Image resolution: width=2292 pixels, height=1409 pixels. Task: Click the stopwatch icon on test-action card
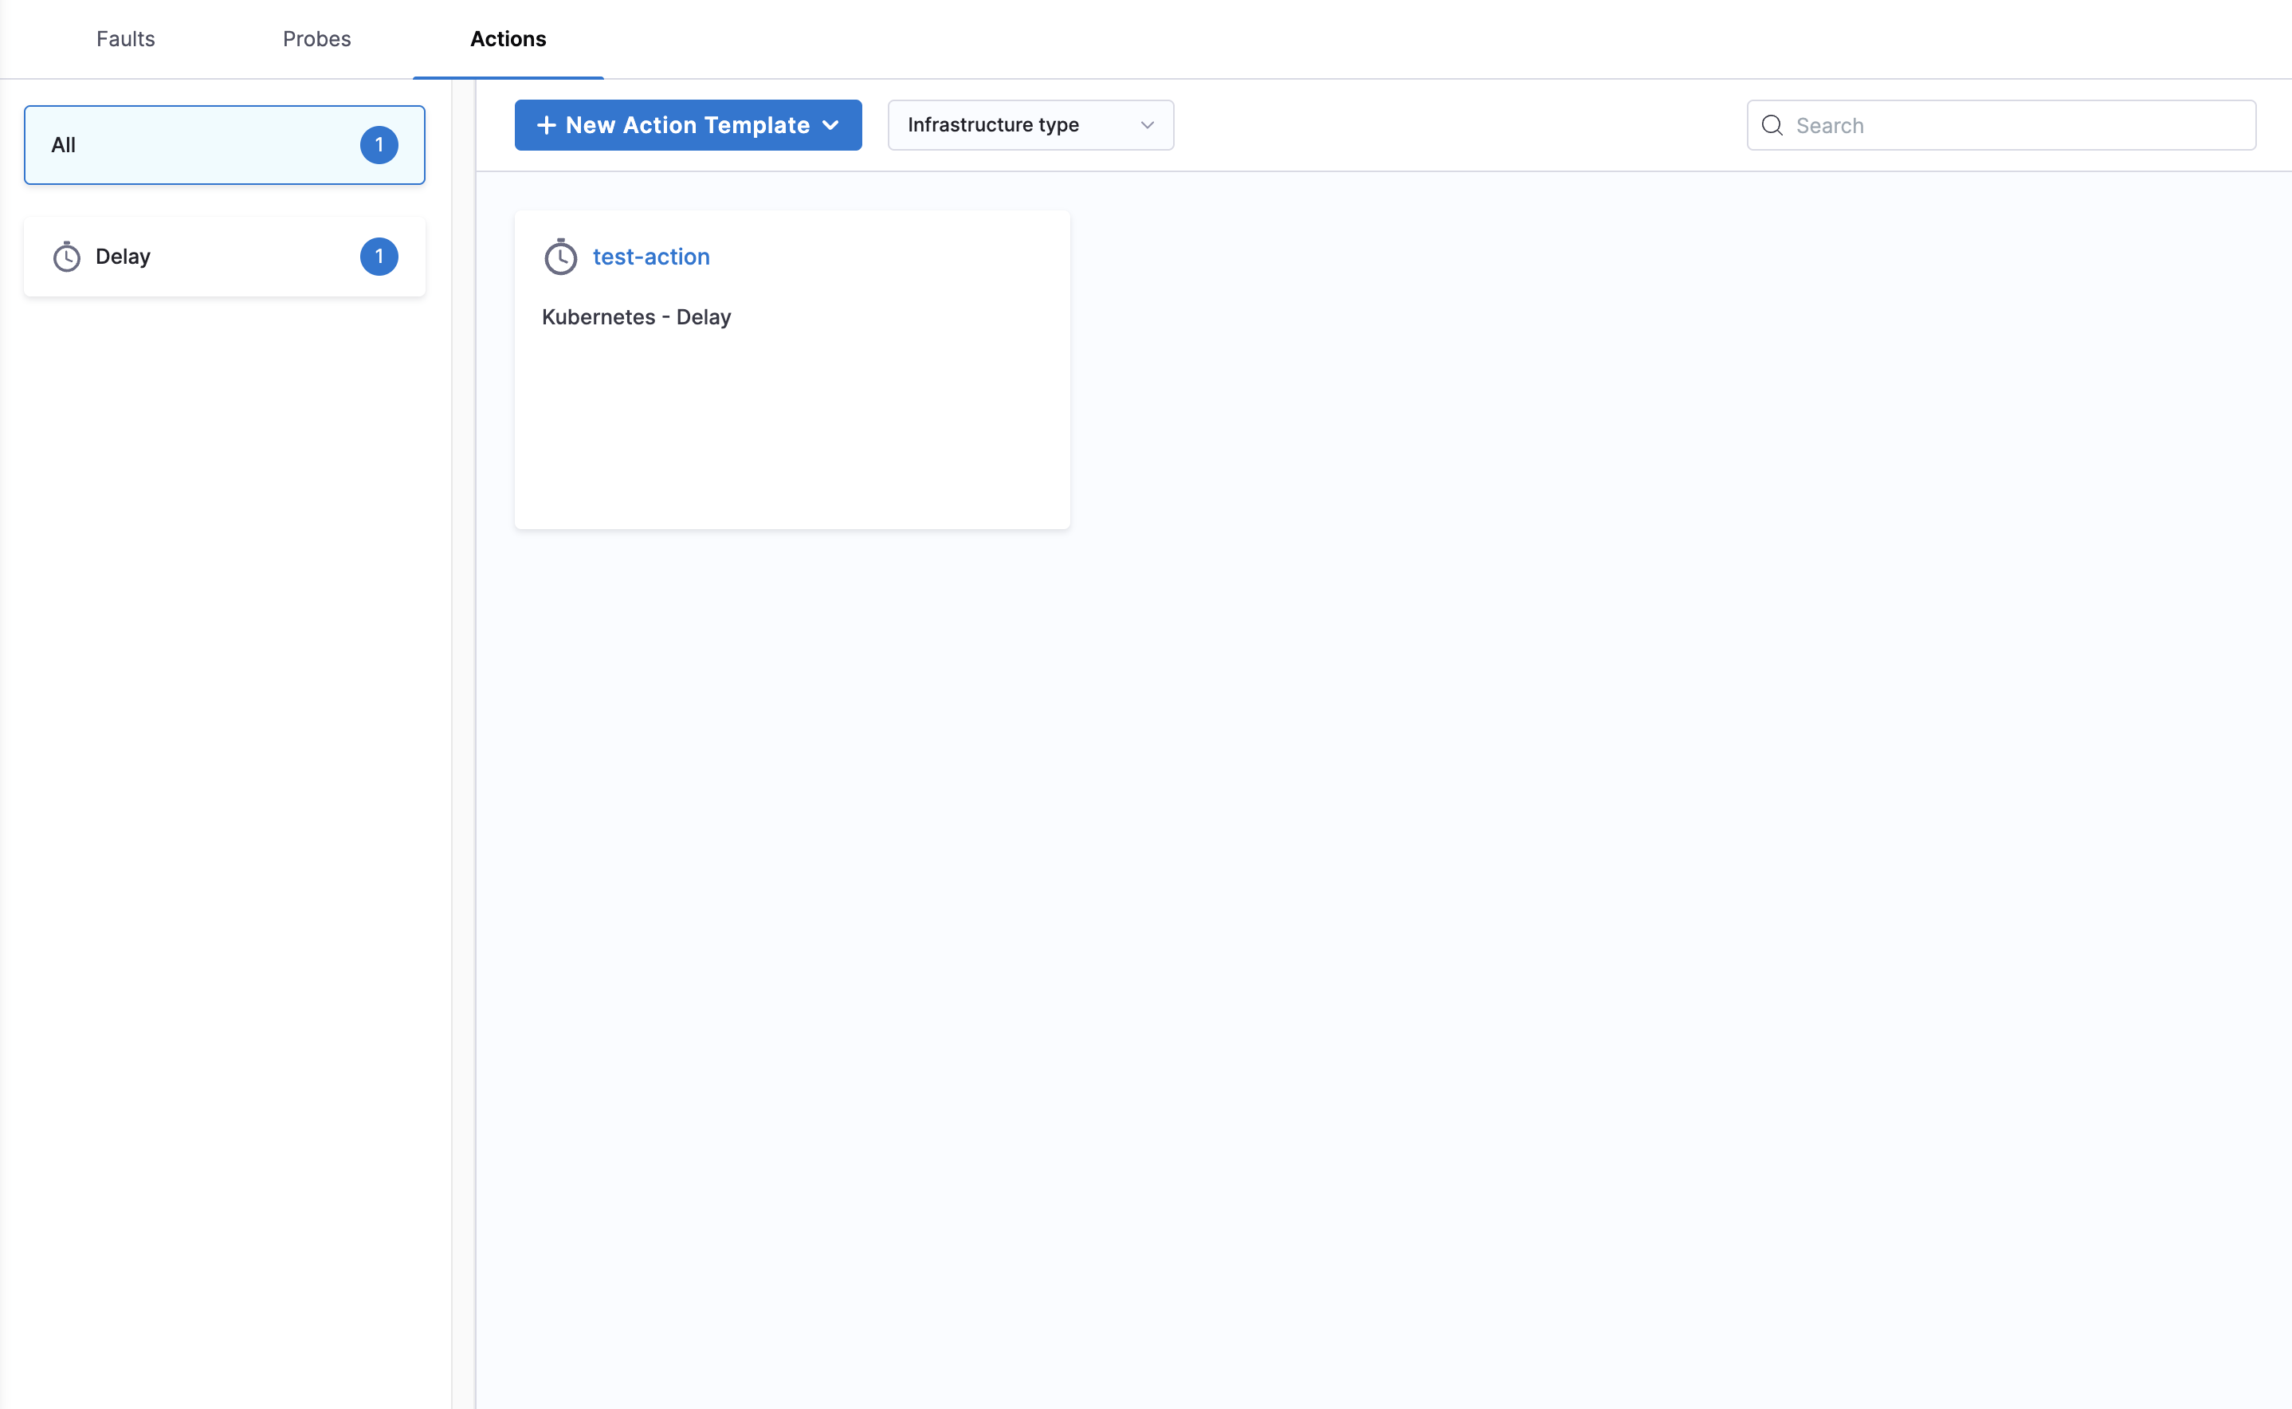tap(560, 257)
